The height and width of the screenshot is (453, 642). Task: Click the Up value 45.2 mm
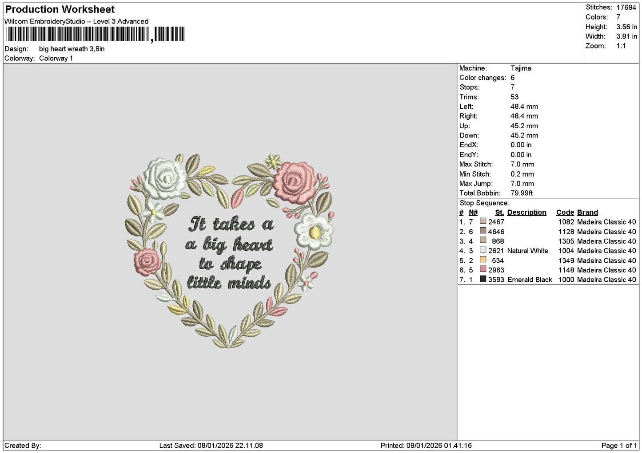click(x=524, y=126)
